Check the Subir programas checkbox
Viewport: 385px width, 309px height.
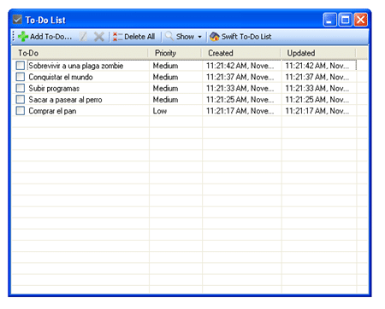(x=21, y=88)
